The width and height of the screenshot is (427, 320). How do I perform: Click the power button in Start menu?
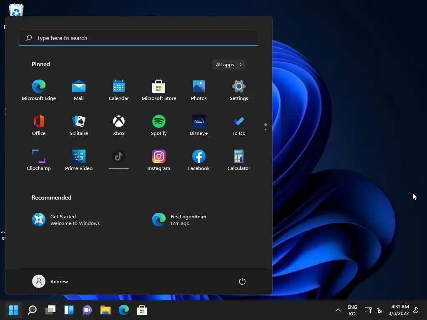242,281
